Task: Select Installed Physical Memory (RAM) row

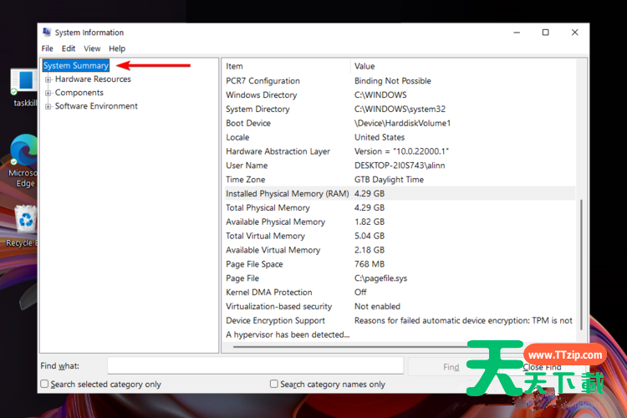Action: (x=400, y=194)
